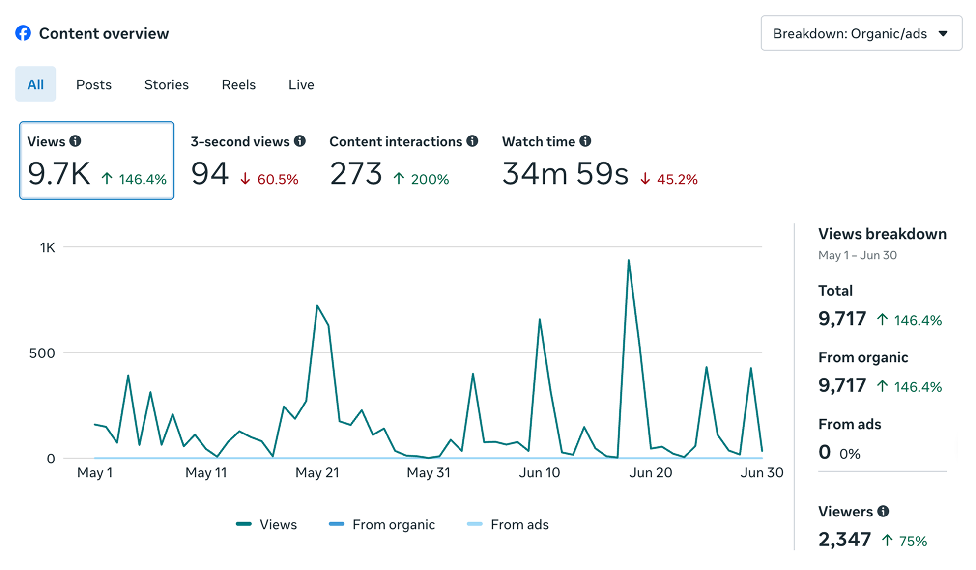Viewport: 976px width, 570px height.
Task: Switch to the Live tab
Action: [301, 84]
